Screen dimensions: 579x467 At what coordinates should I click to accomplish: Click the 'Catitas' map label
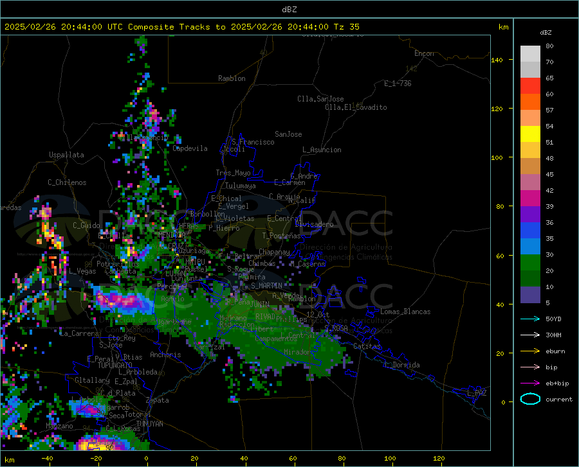click(x=367, y=346)
